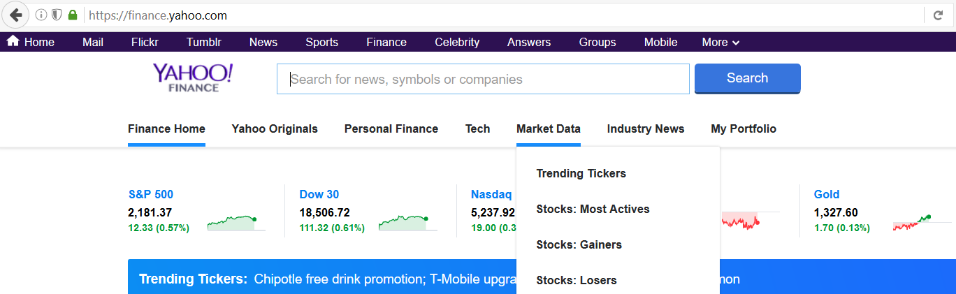The height and width of the screenshot is (294, 956).
Task: Click the finance.yahoo.com address bar URL
Action: pyautogui.click(x=157, y=15)
